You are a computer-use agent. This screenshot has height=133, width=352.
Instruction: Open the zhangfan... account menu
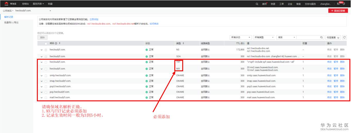[325, 4]
